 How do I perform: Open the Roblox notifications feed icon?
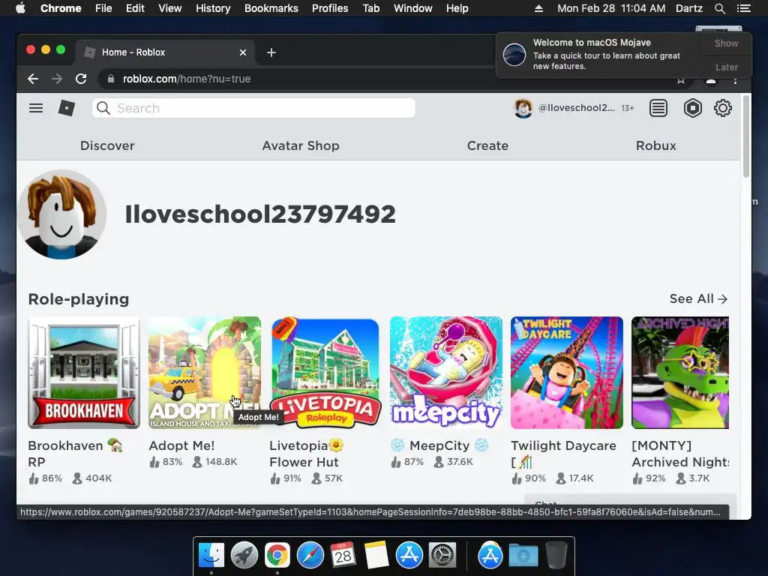coord(658,108)
